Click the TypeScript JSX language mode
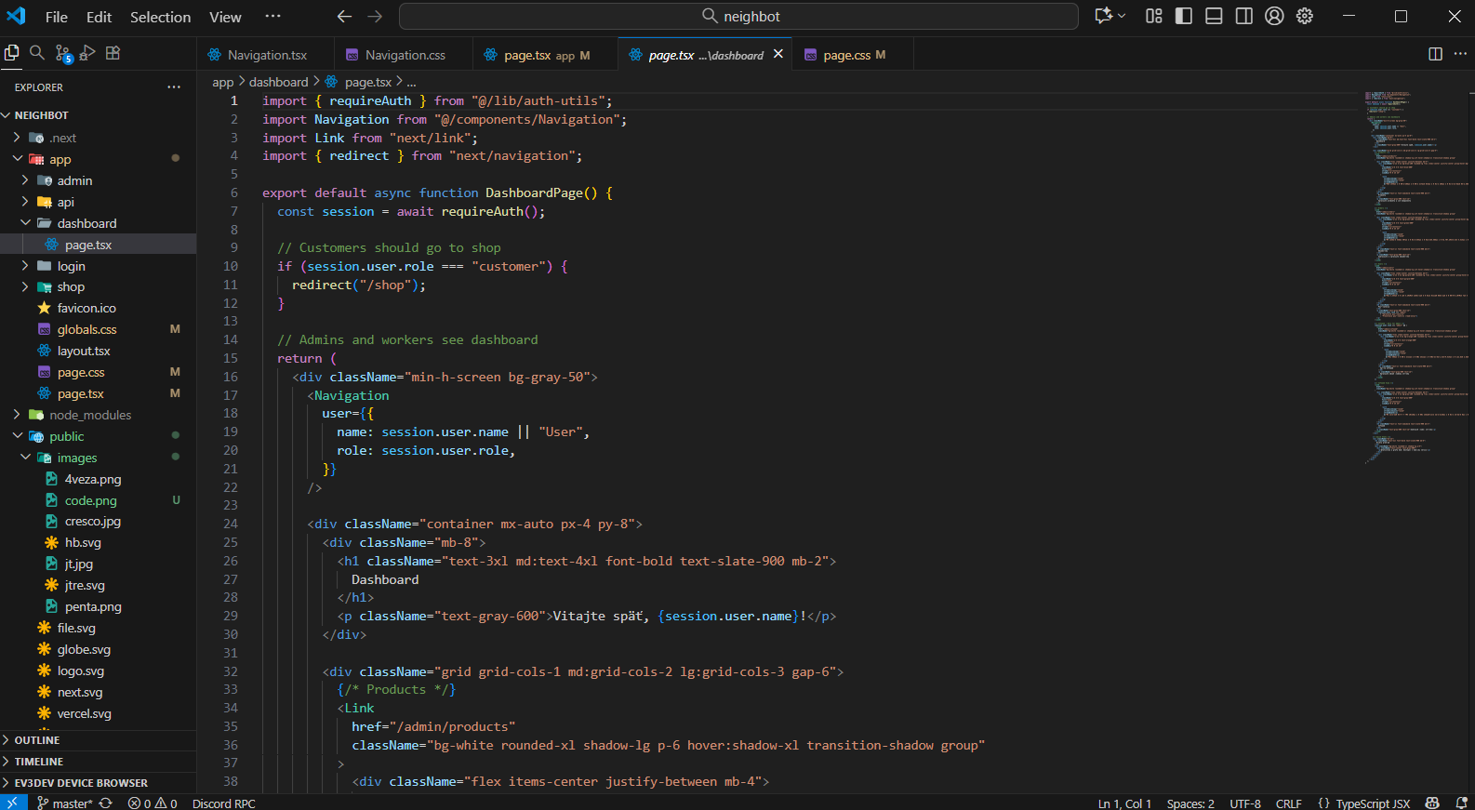1475x810 pixels. pos(1372,803)
